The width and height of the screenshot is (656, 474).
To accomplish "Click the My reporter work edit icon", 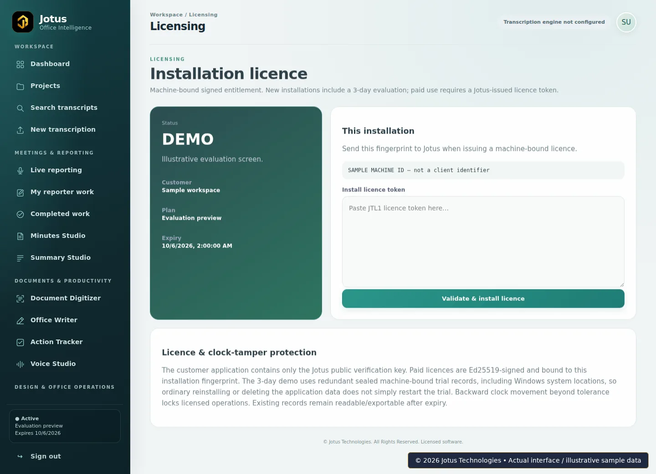I will point(20,192).
